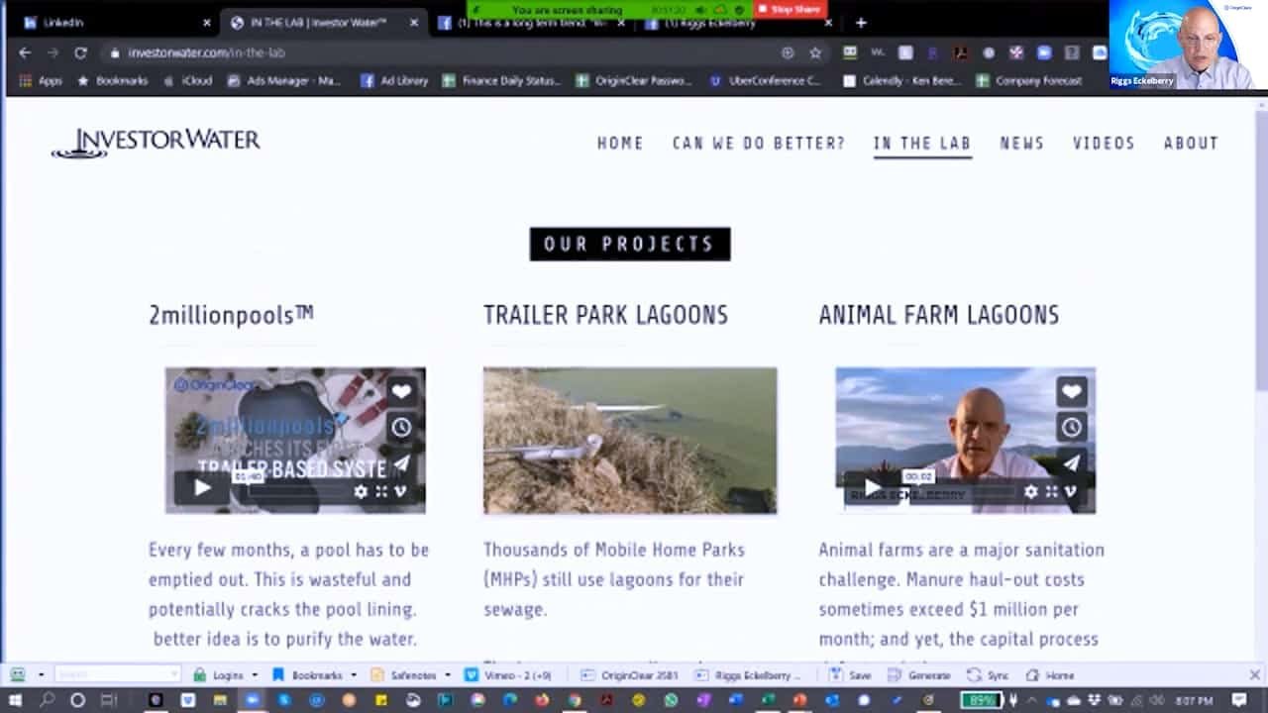Switch to the Riggs Eckelberry Facebook tab

[x=735, y=22]
